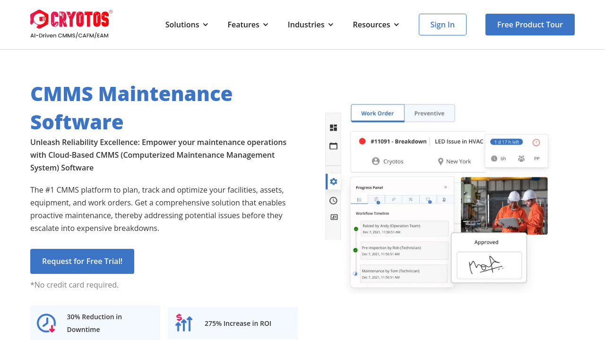This screenshot has height=340, width=605.
Task: Click the calendar icon in mockup sidebar
Action: point(333,146)
